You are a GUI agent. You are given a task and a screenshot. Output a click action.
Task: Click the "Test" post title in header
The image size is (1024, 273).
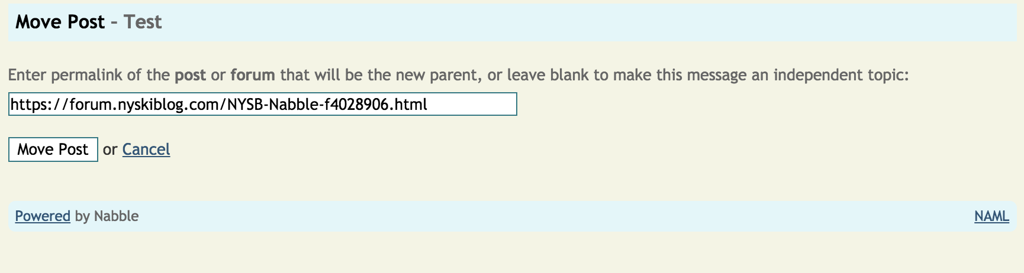tap(143, 22)
